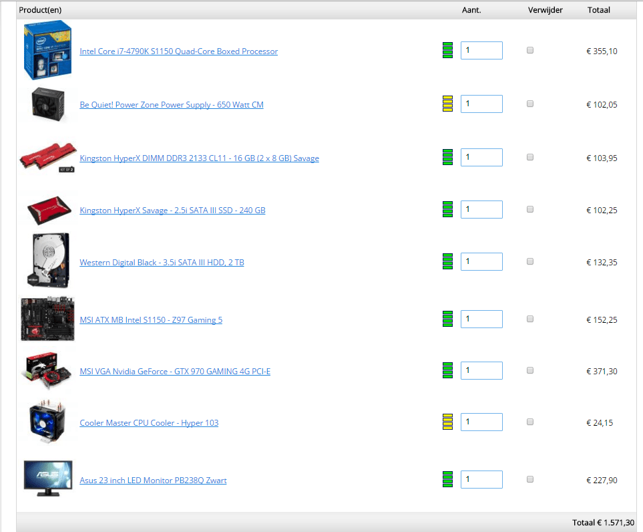Tick remove checkbox for MSI GTX 970 GAMING

529,370
